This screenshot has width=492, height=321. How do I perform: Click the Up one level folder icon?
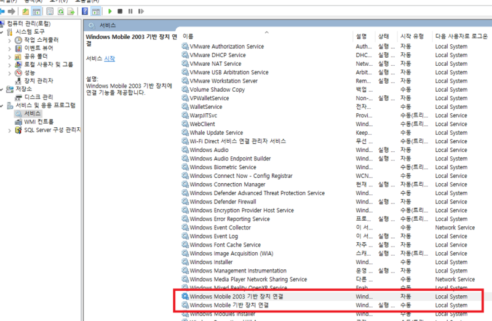click(x=25, y=12)
